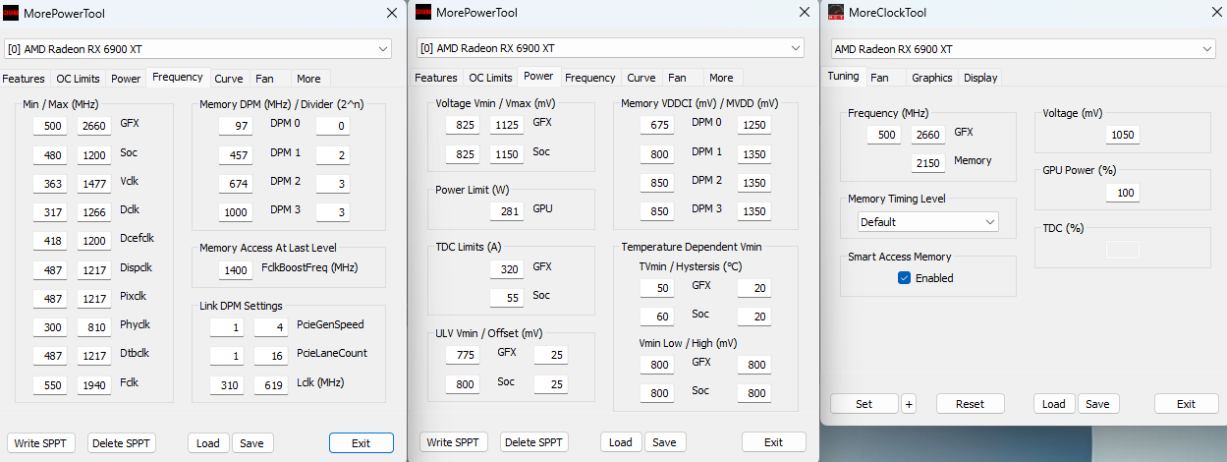The width and height of the screenshot is (1227, 462).
Task: Click Load button in left MorePowerTool
Action: (x=208, y=443)
